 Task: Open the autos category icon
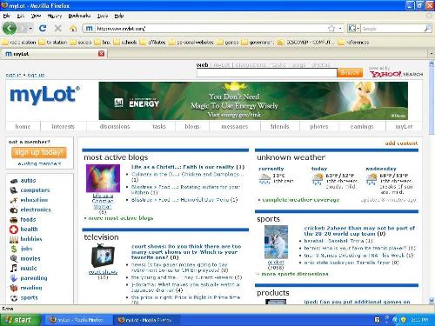pos(14,181)
